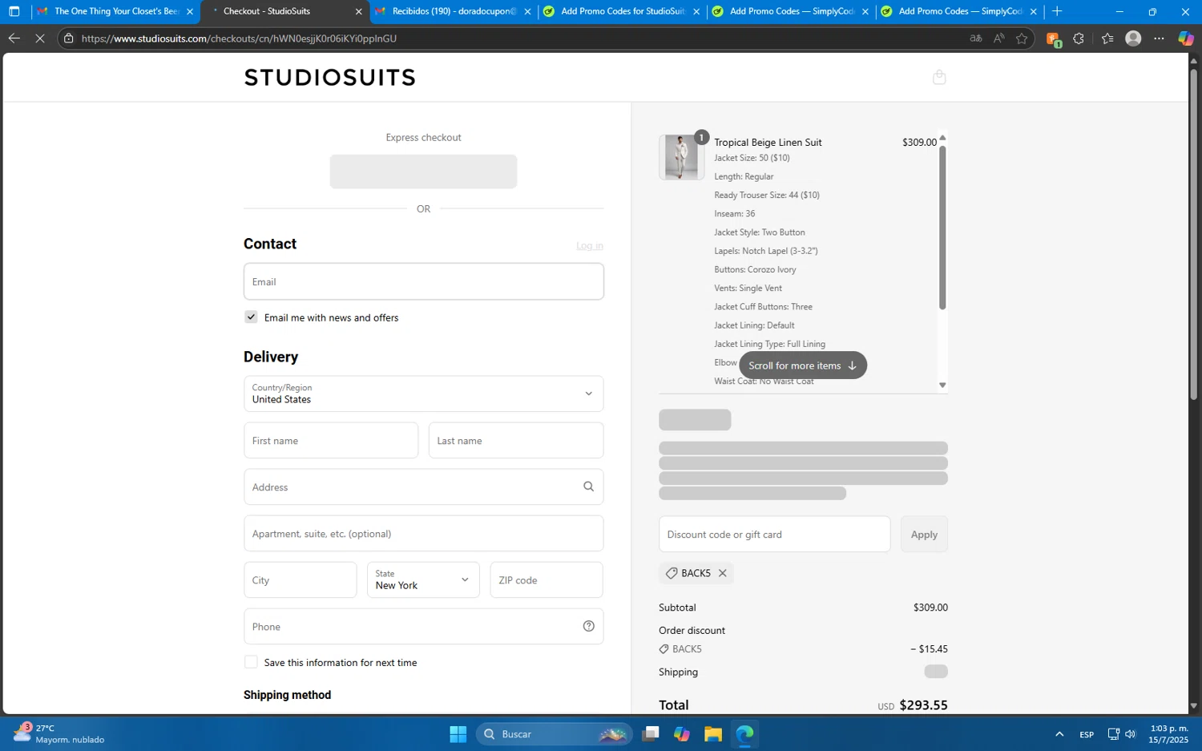1202x751 pixels.
Task: Click the Apply discount button
Action: (924, 534)
